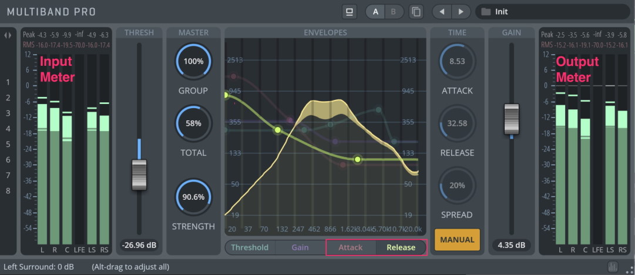This screenshot has height=275, width=635.
Task: Click the RELEASE knob showing 32.58
Action: (457, 123)
